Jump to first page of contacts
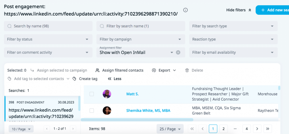This screenshot has width=289, height=134. pyautogui.click(x=192, y=129)
